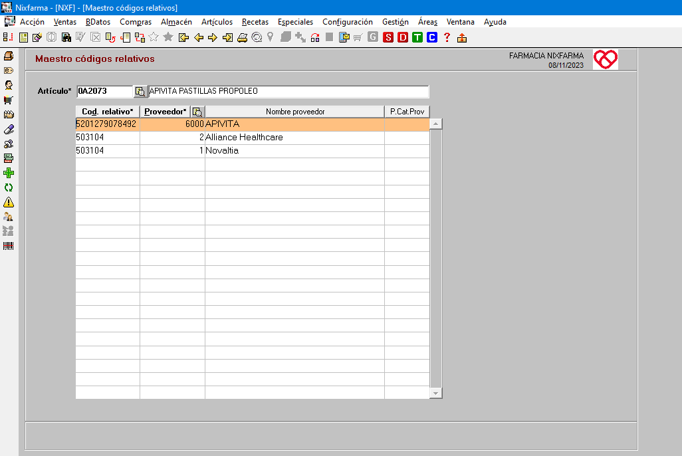Click the barcode icon in sidebar

pos(8,246)
